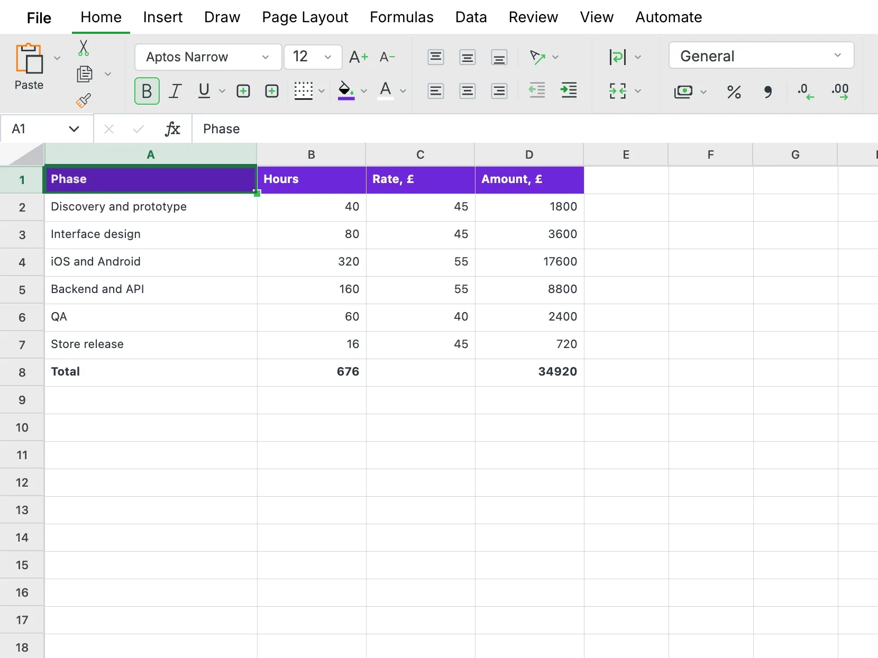Select the cell containing 34920

(529, 372)
